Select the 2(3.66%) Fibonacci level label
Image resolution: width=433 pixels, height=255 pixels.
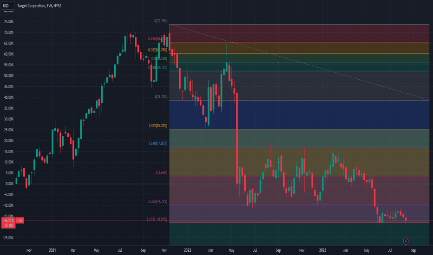point(161,173)
